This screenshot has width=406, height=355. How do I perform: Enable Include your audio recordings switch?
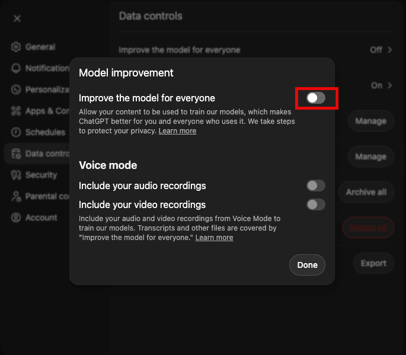pyautogui.click(x=316, y=186)
